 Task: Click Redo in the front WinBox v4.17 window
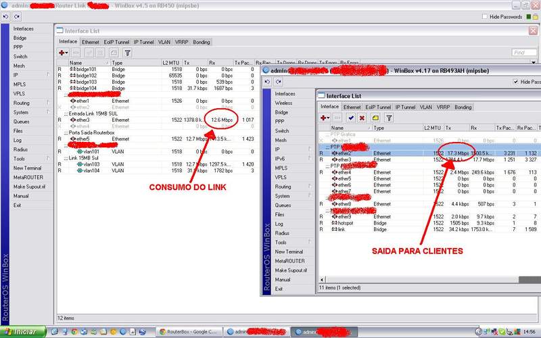click(x=279, y=82)
